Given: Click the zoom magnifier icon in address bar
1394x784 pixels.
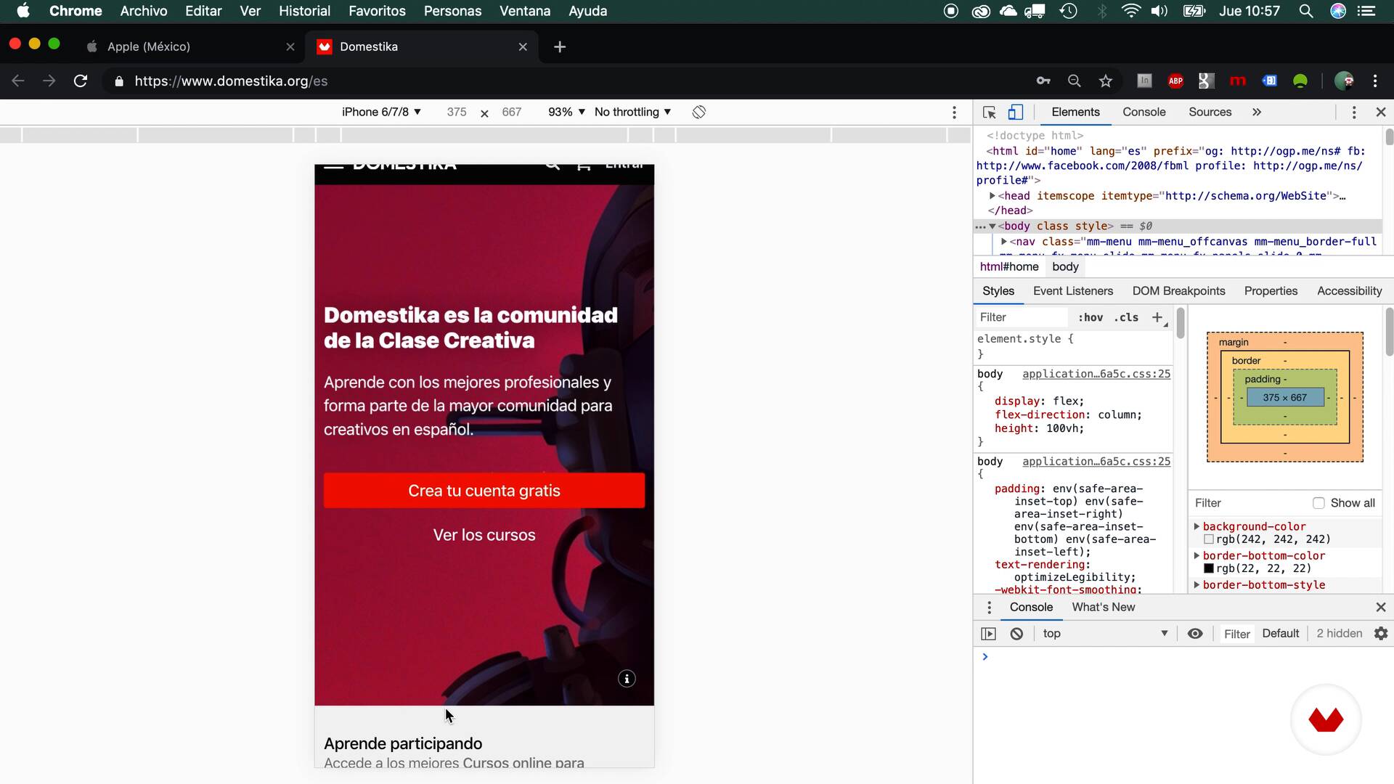Looking at the screenshot, I should pyautogui.click(x=1075, y=81).
